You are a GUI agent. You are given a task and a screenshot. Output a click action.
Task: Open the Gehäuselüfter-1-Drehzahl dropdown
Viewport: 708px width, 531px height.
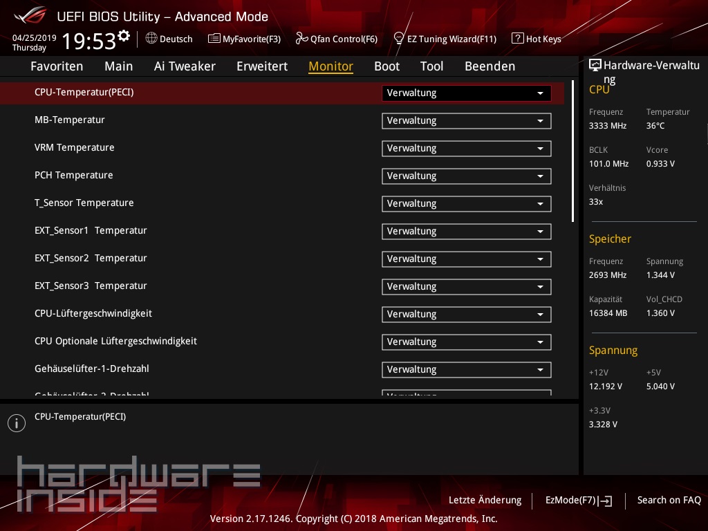(x=467, y=370)
